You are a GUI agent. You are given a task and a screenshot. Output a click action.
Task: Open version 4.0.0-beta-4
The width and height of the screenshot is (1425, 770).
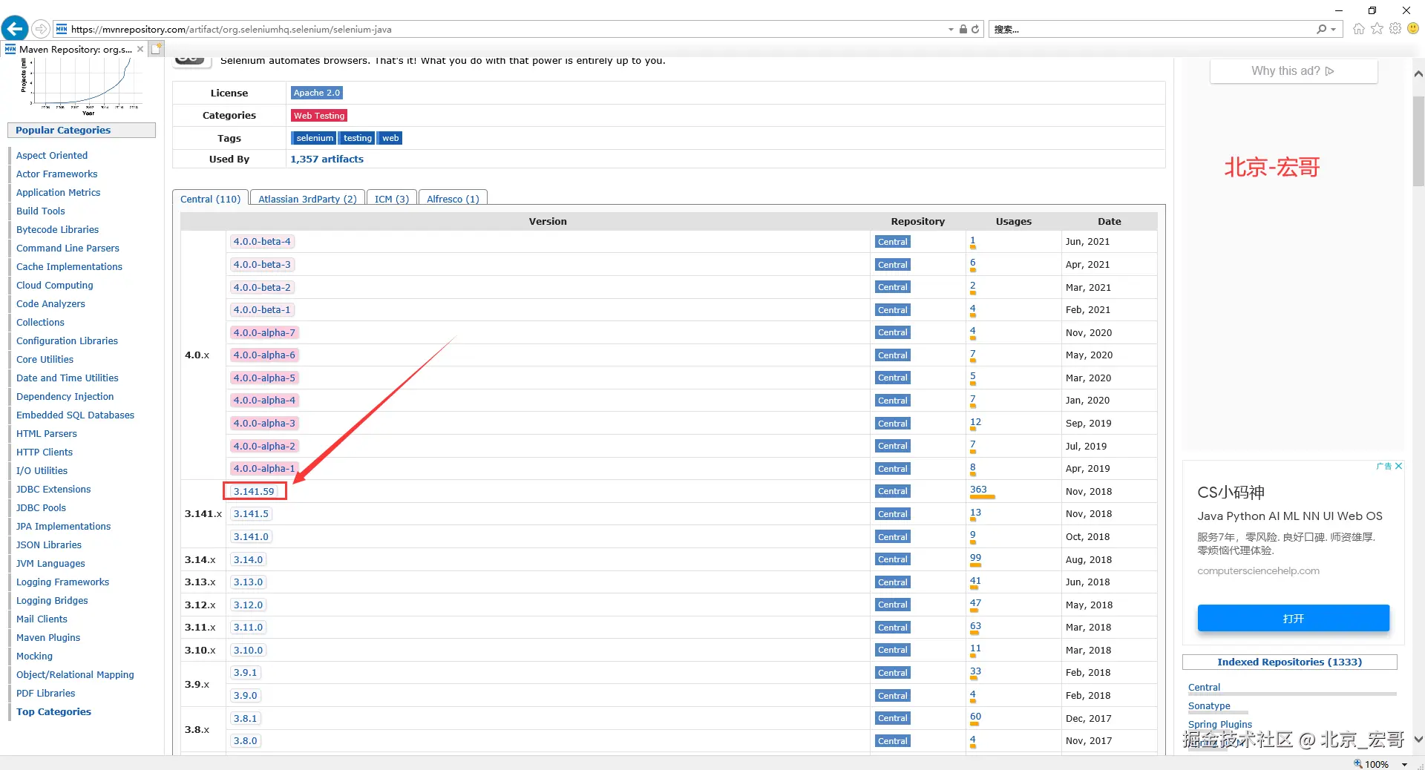pos(262,242)
